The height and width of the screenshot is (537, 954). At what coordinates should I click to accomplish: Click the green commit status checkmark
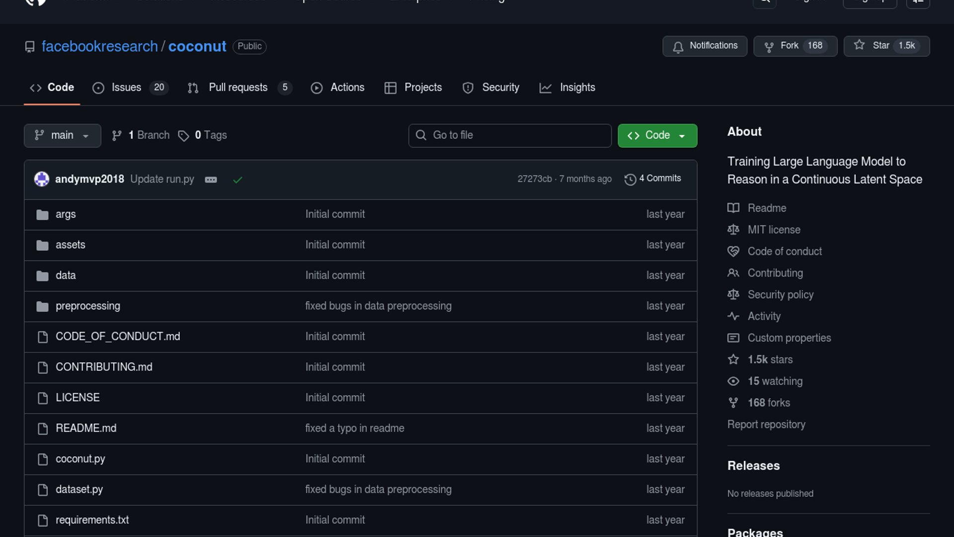coord(238,179)
